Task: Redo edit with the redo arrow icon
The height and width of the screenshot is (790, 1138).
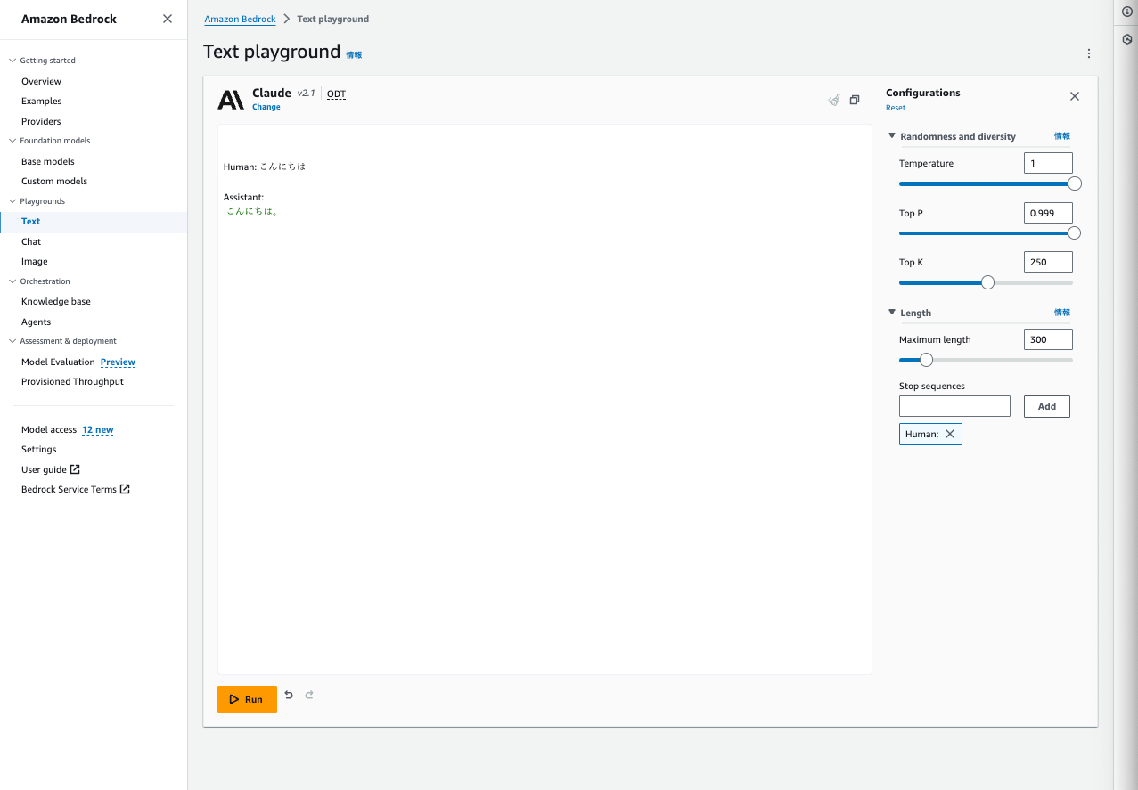Action: coord(309,695)
